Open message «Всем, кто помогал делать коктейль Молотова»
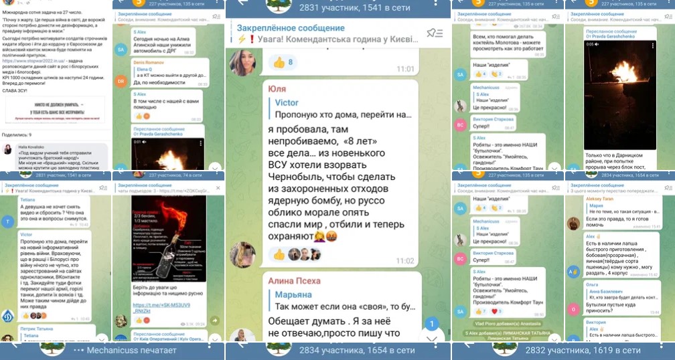The image size is (675, 360). (x=509, y=45)
